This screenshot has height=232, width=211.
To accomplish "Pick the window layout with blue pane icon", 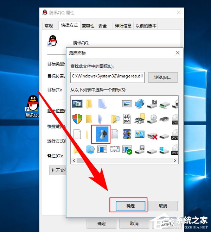I will [102, 149].
